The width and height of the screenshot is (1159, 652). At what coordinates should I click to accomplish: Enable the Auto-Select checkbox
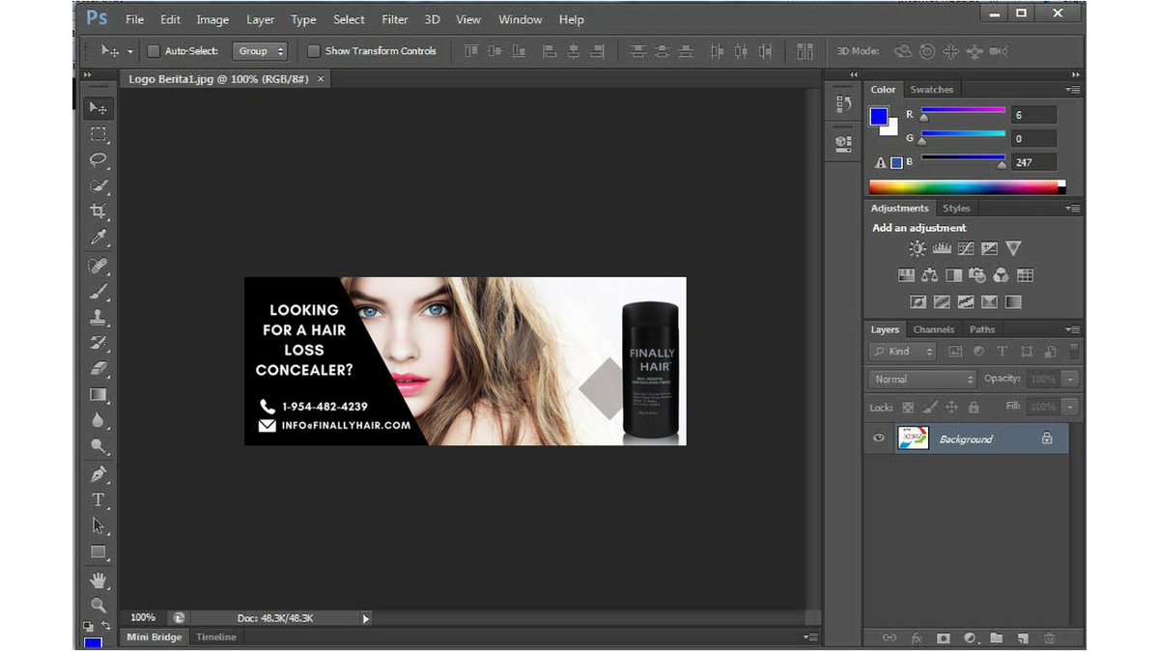[153, 51]
